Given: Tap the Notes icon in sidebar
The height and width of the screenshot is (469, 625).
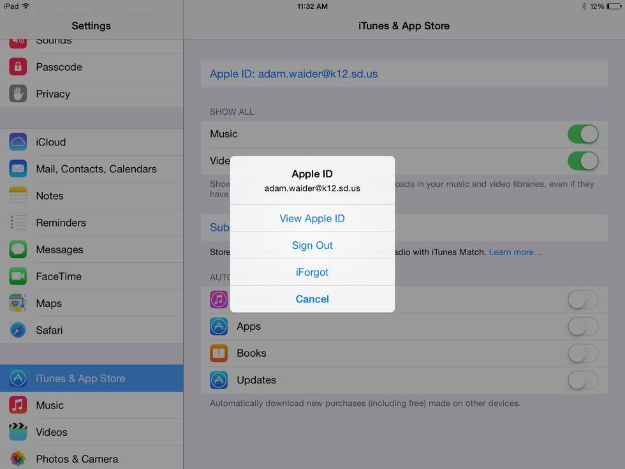Looking at the screenshot, I should point(18,195).
